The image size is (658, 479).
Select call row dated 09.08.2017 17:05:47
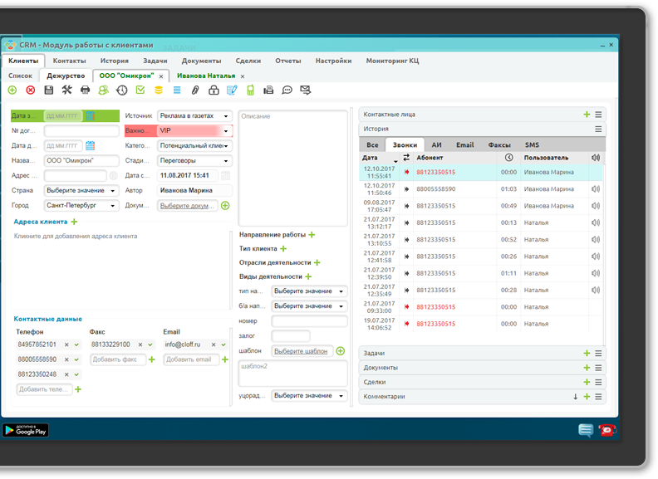tap(481, 206)
